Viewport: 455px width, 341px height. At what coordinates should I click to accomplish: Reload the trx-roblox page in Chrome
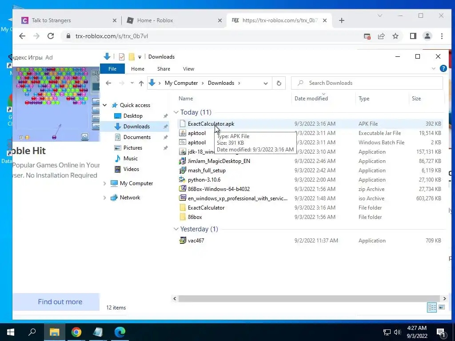point(51,36)
